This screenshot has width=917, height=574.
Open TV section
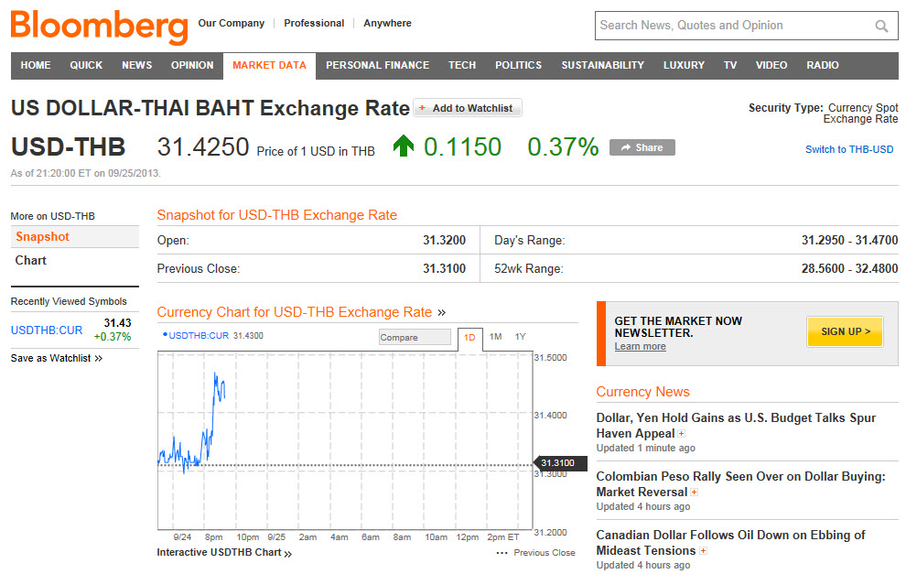point(730,66)
